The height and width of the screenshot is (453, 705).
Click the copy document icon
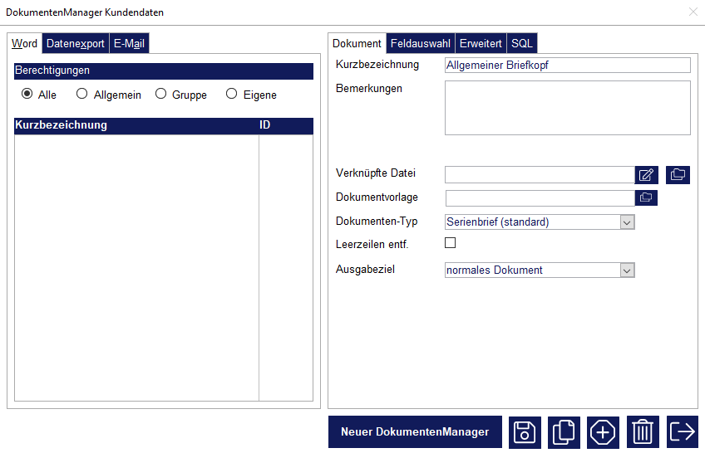[564, 432]
